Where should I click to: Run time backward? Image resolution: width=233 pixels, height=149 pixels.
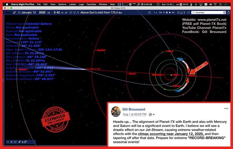click(x=164, y=13)
